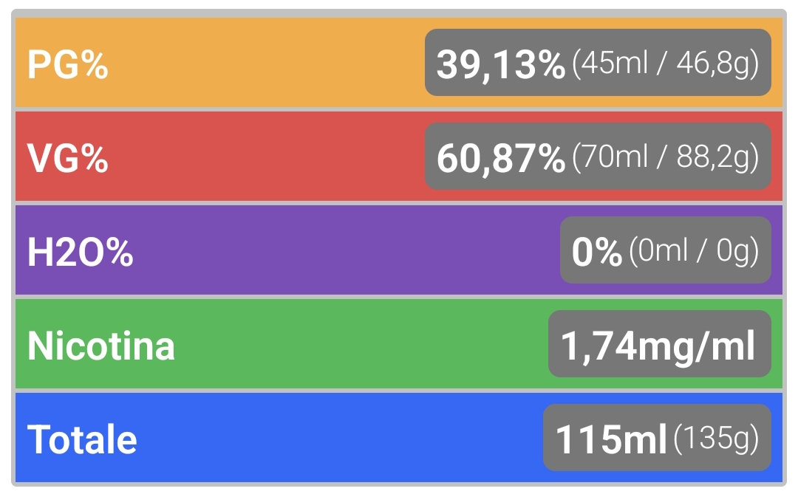The height and width of the screenshot is (494, 798).
Task: Click the 1,74mg/ml nicotine strength badge
Action: (x=660, y=344)
